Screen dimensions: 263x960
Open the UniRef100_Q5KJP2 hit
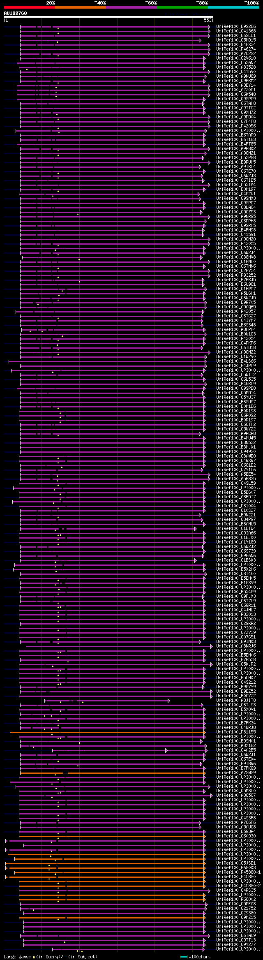point(236,664)
